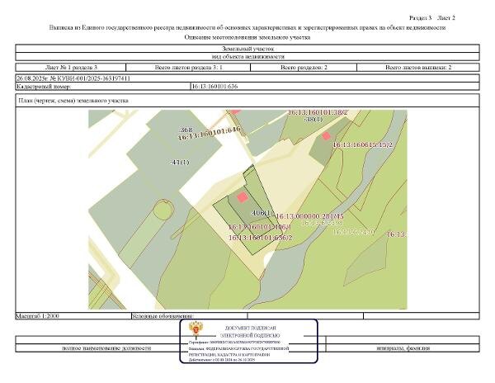This screenshot has width=495, height=383.
Task: Click the 'Земельный участок' cell
Action: click(247, 49)
